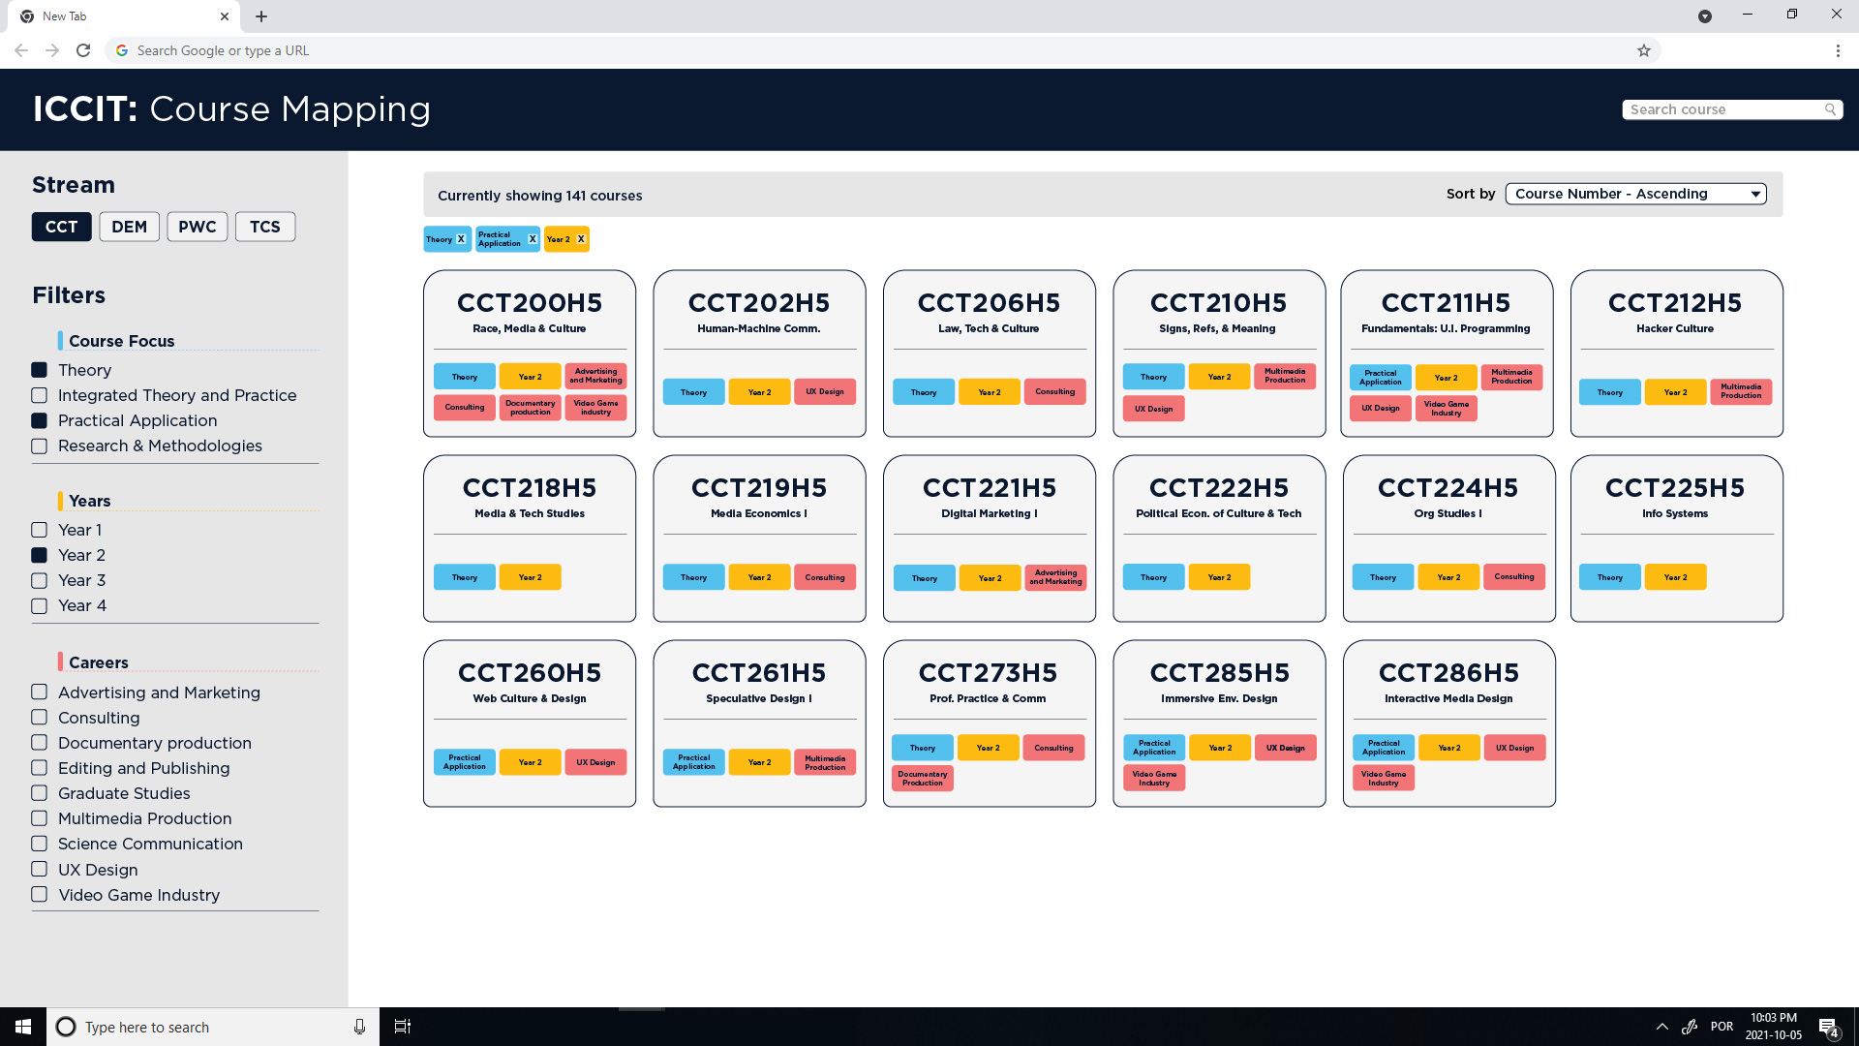Open the Chrome three-dot menu
The height and width of the screenshot is (1046, 1859).
(x=1837, y=50)
